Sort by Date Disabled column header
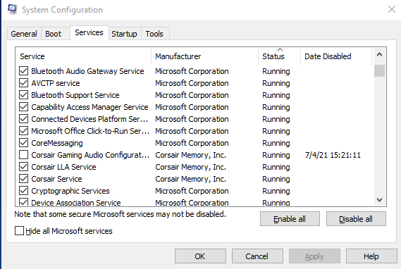401x269 pixels. coord(336,56)
